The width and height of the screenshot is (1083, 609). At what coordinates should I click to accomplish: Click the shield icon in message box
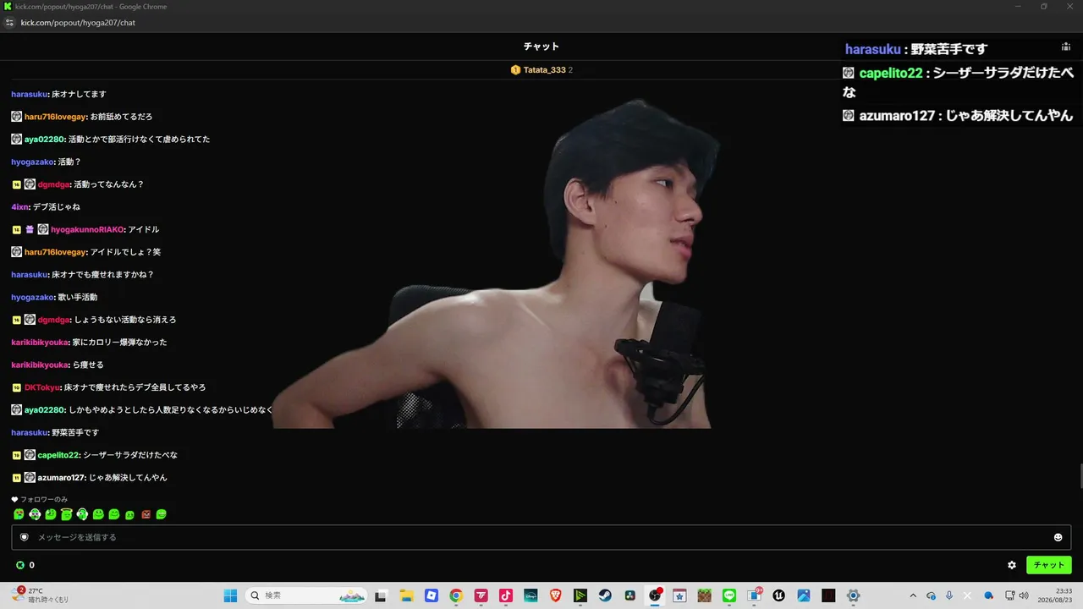[25, 537]
